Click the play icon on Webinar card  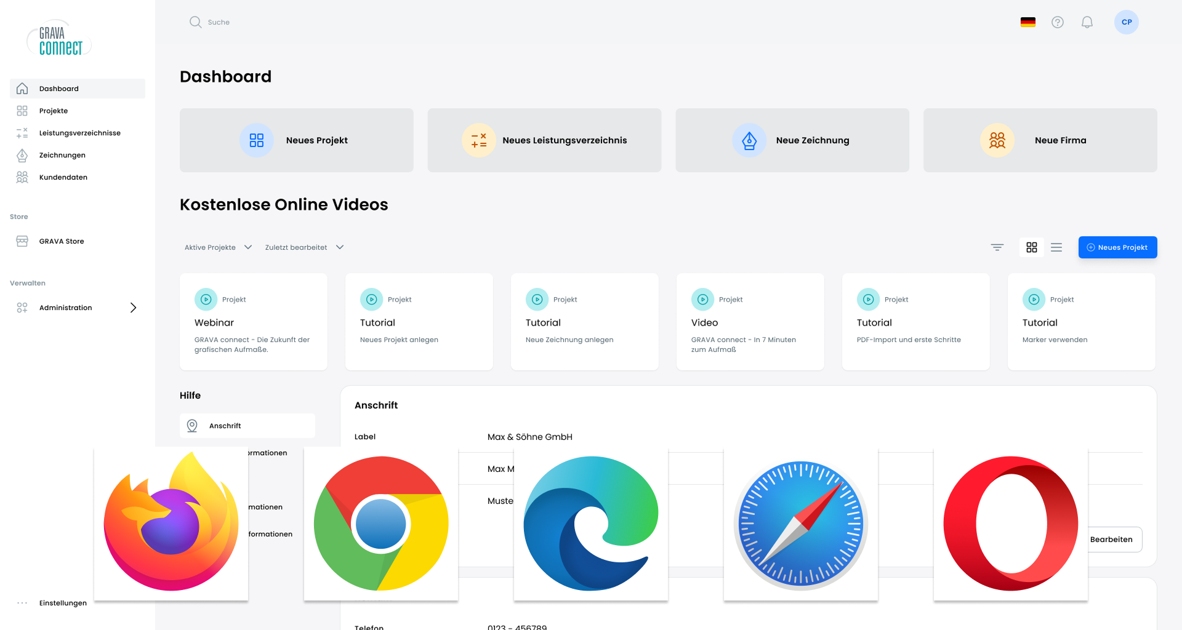(x=206, y=300)
